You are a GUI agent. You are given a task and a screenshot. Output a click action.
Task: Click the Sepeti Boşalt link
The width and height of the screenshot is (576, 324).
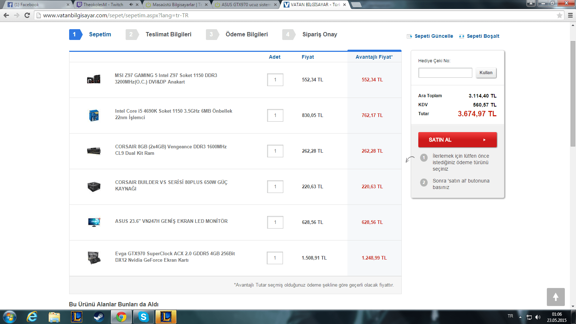coord(483,36)
